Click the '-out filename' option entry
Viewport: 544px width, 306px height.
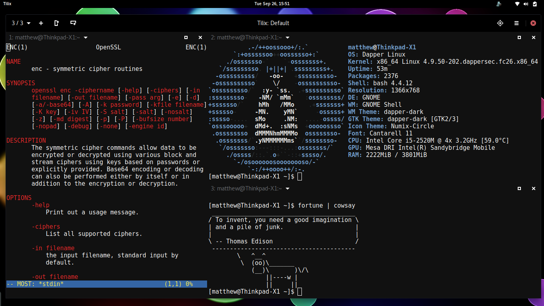point(55,277)
